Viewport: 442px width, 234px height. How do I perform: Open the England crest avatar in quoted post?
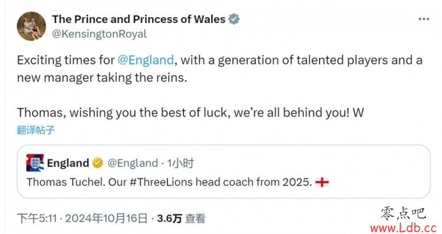(35, 163)
